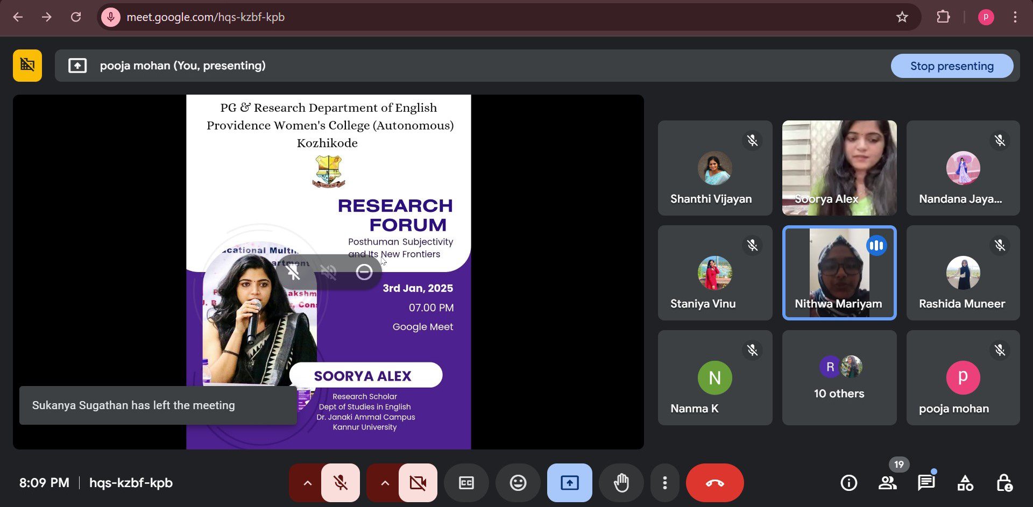1033x507 pixels.
Task: Open more options three-dot menu
Action: click(x=664, y=483)
